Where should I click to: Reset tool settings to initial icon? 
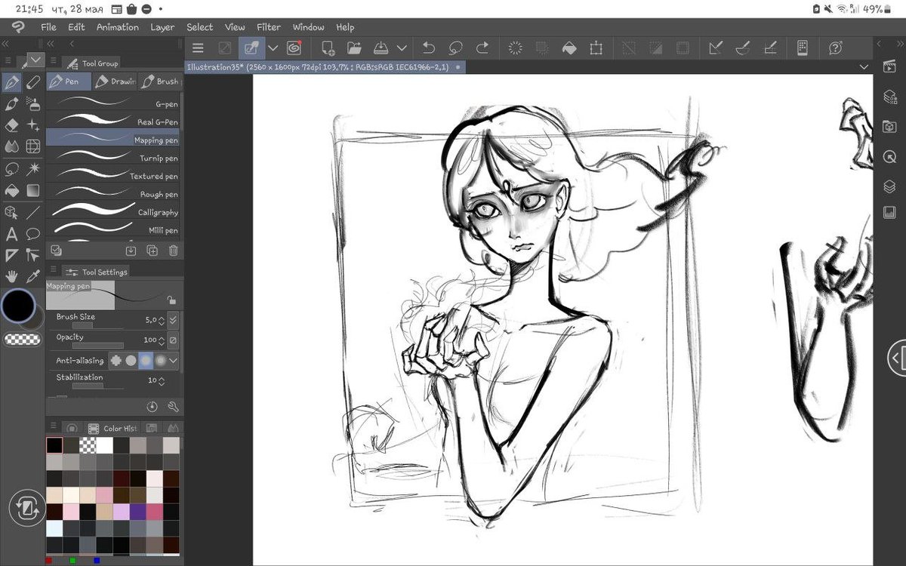[152, 407]
